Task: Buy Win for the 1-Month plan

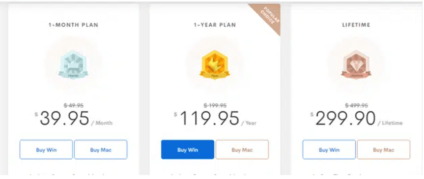Action: [46, 149]
